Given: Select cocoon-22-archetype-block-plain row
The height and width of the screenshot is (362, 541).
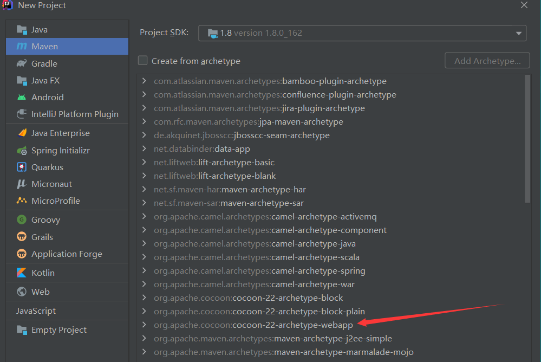Looking at the screenshot, I should click(330, 311).
